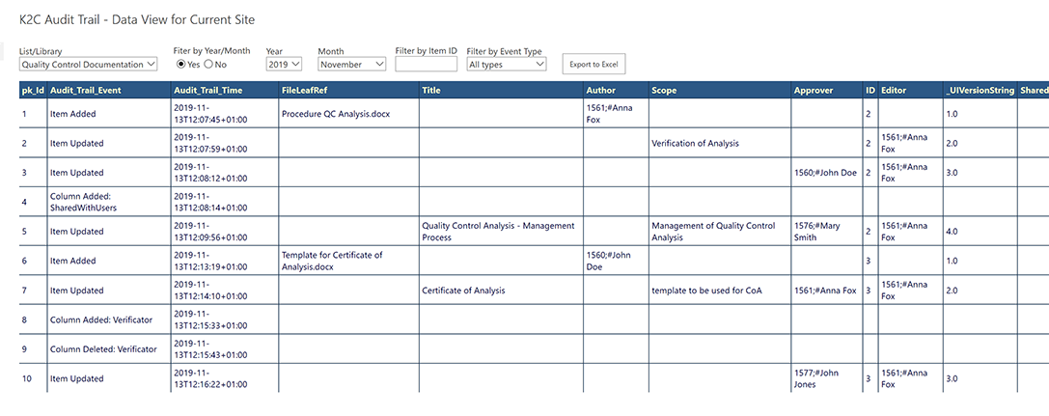Select No radio for Filter by Year/Month
Screen dimensions: 1049x416
208,65
